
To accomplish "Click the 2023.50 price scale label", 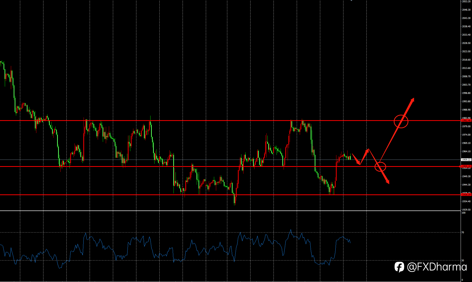I will coord(466,52).
